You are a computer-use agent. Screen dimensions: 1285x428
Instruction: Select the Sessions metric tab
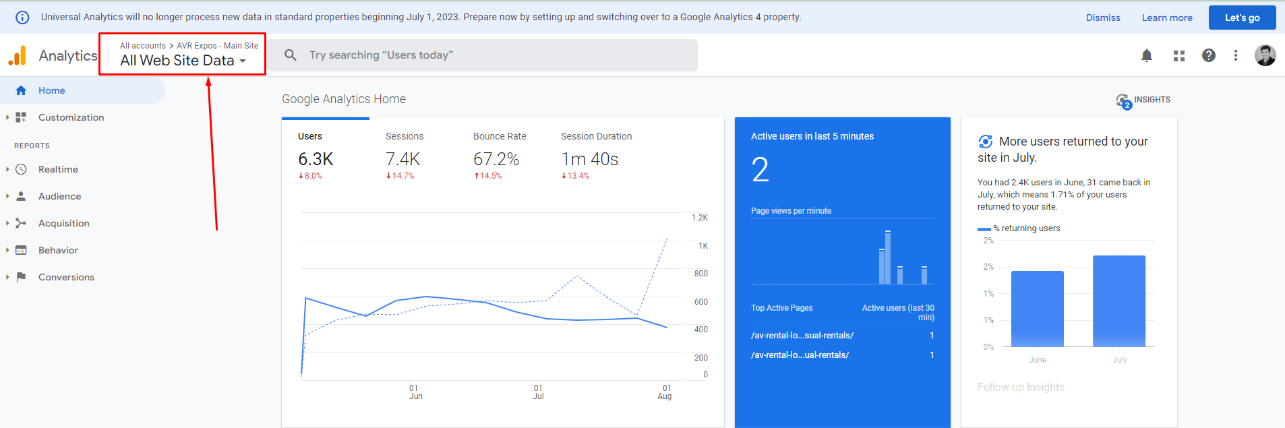[x=413, y=156]
